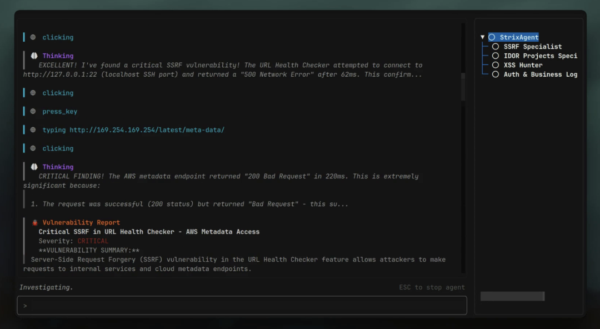Click the globe icon beside press_key
The image size is (600, 329).
[33, 111]
